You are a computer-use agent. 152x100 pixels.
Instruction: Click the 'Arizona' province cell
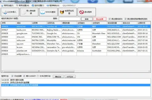[x=84, y=51]
